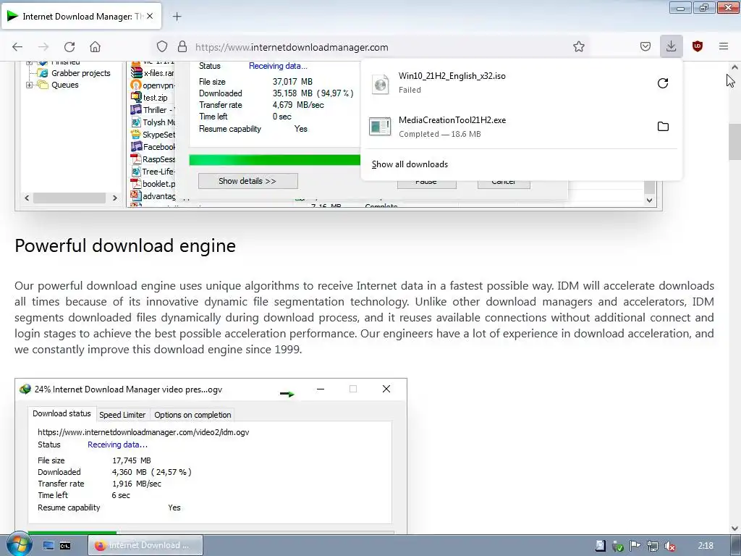Open containing folder for MediaCreationTool21H2.exe

[663, 127]
